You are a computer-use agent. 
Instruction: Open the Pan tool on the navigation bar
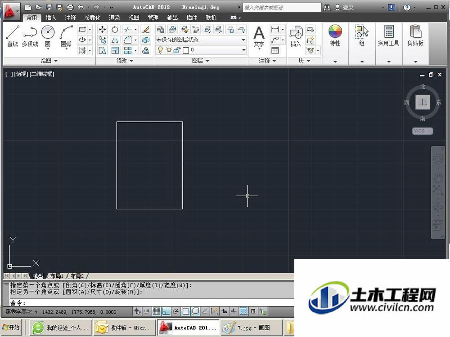click(438, 178)
